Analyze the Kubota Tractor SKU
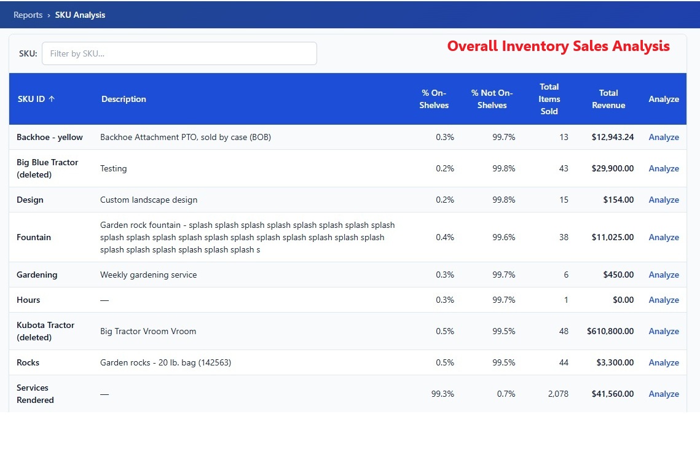Image resolution: width=700 pixels, height=449 pixels. (x=664, y=331)
